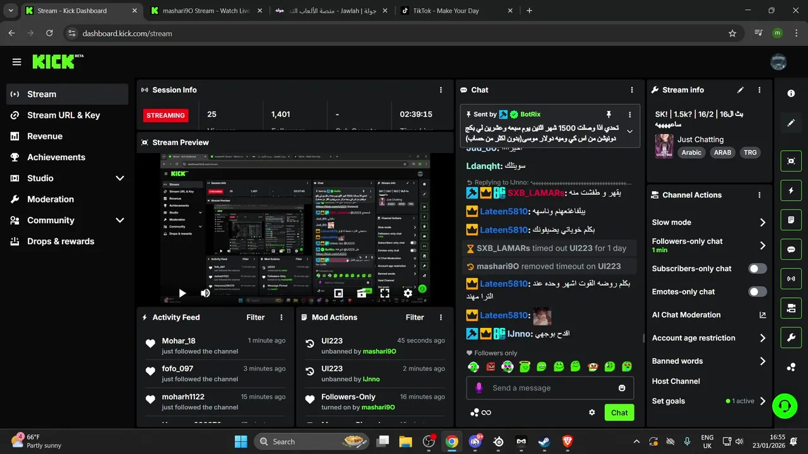808x454 pixels.
Task: Open stream preview player settings gear
Action: click(408, 293)
